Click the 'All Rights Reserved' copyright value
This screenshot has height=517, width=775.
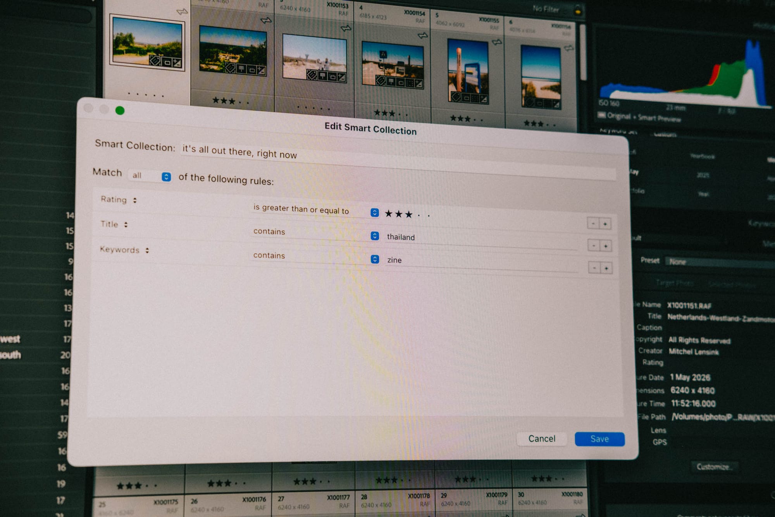click(699, 340)
